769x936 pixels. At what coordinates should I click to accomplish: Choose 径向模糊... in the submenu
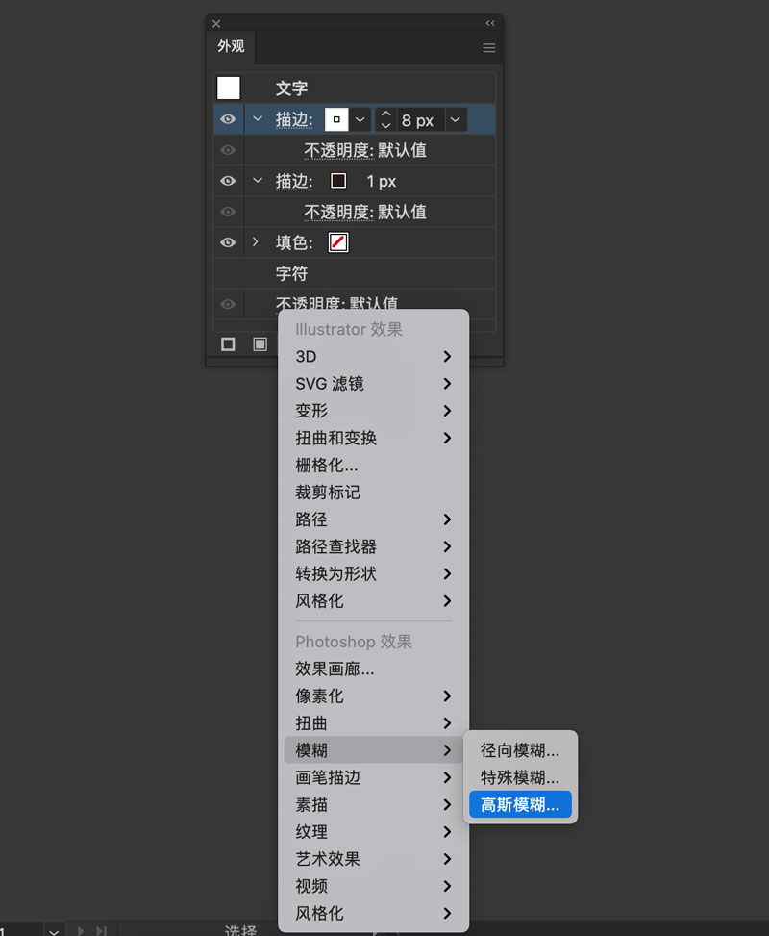[519, 750]
